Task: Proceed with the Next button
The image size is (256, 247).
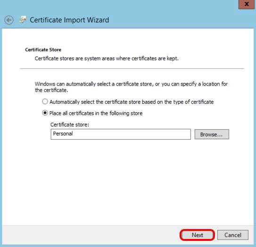Action: click(198, 235)
